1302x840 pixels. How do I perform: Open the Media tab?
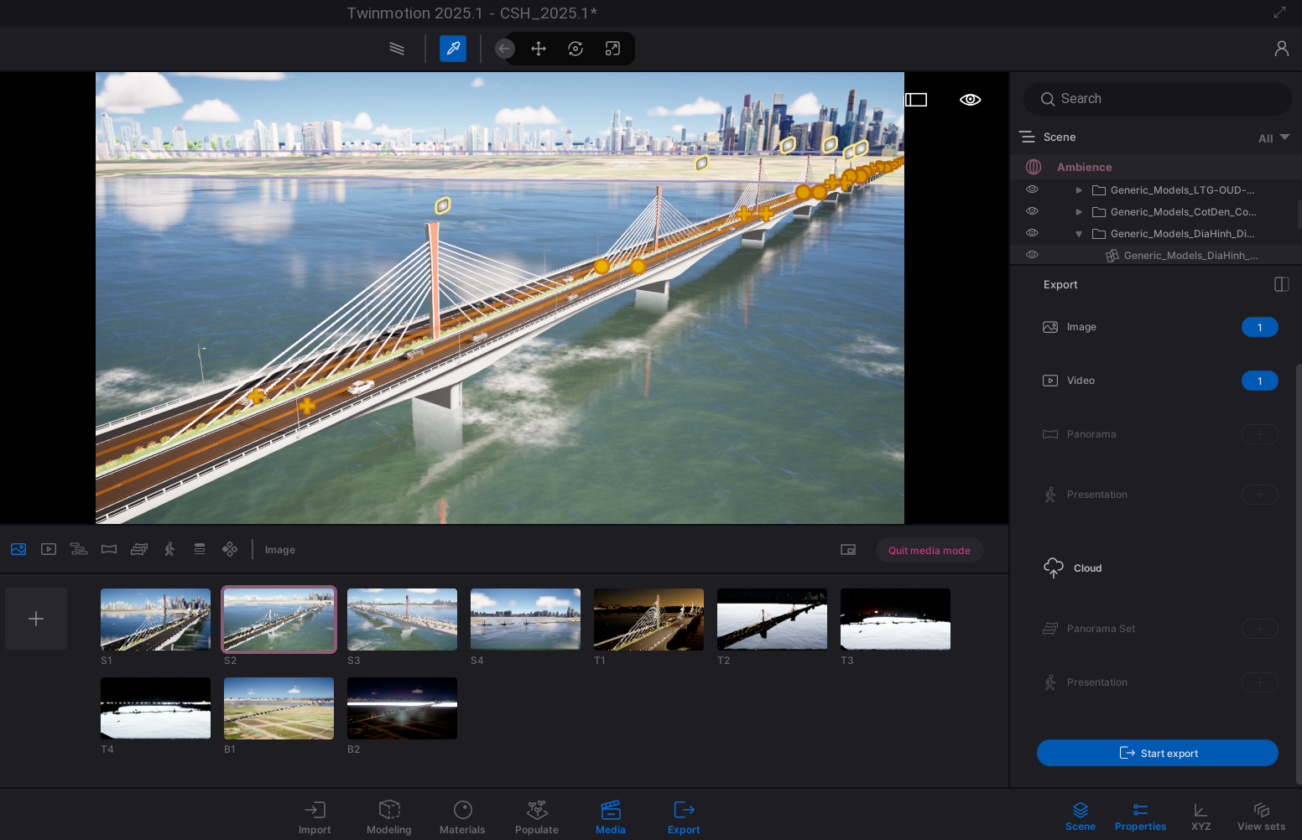pos(611,817)
